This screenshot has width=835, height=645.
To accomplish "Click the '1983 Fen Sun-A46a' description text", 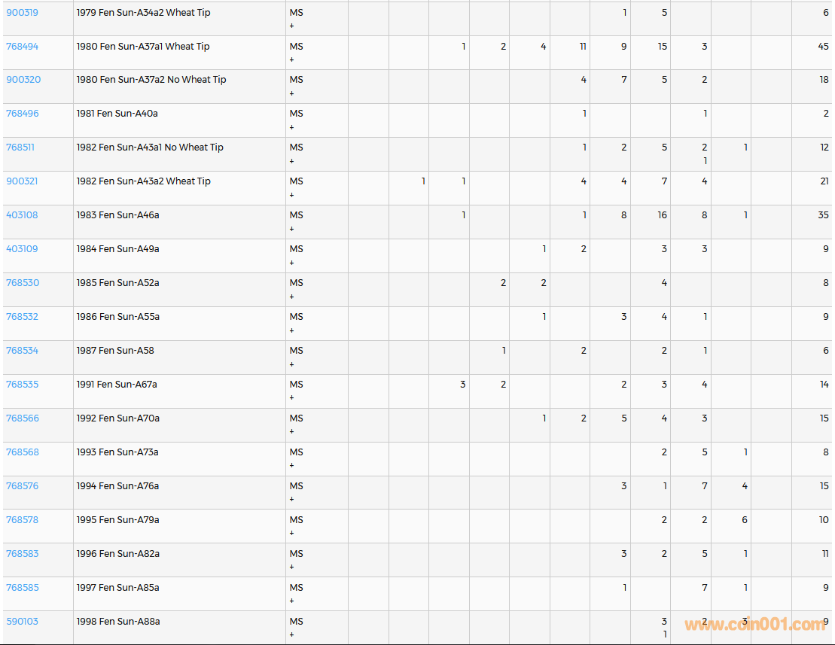I will click(x=117, y=215).
